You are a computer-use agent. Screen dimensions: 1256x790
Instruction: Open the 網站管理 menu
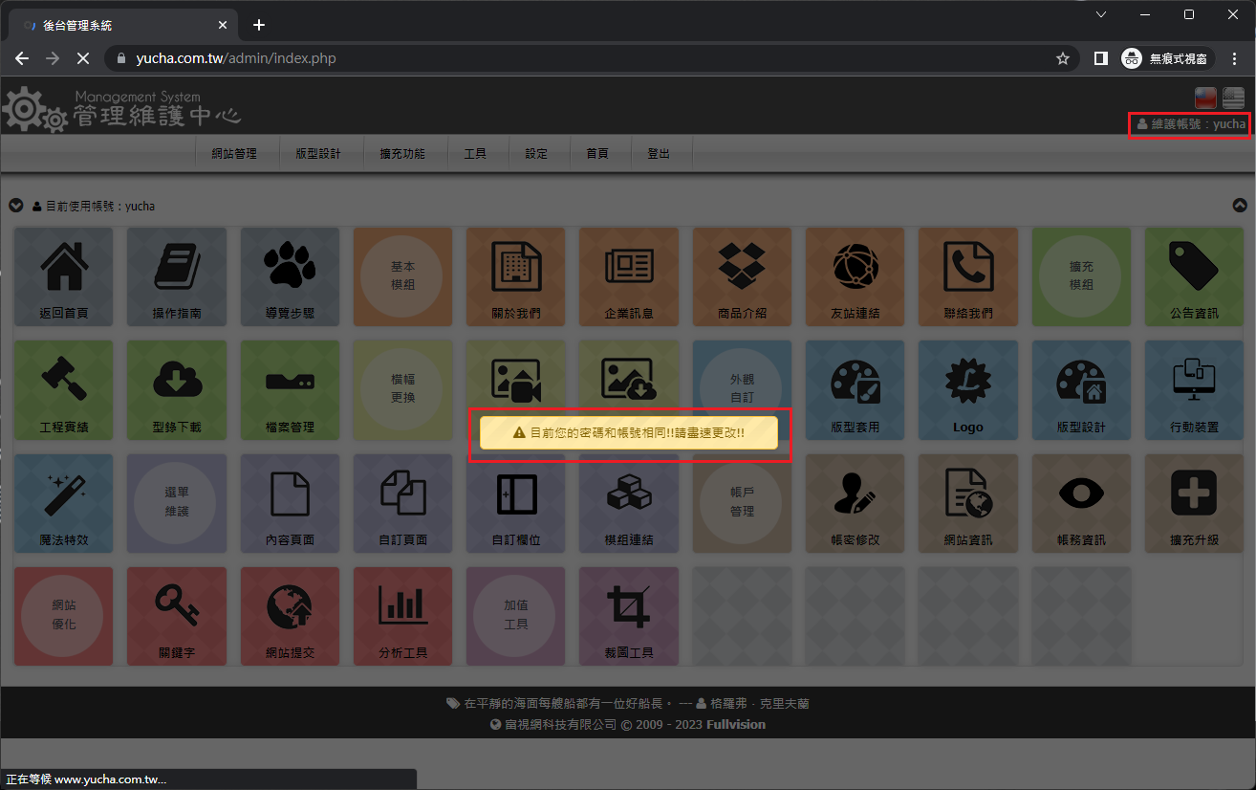(234, 153)
